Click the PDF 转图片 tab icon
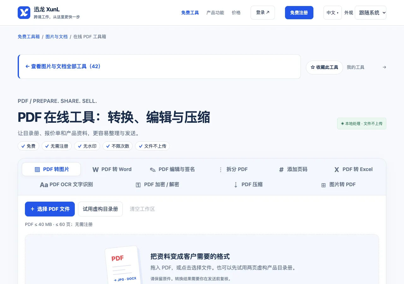 tap(37, 169)
